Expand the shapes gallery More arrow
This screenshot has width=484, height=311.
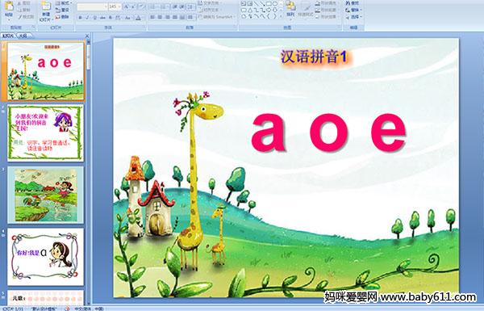click(x=281, y=16)
